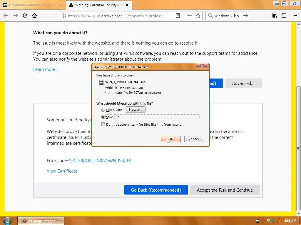The image size is (301, 225).
Task: Click the page vertical scrollbar
Action: [298, 149]
